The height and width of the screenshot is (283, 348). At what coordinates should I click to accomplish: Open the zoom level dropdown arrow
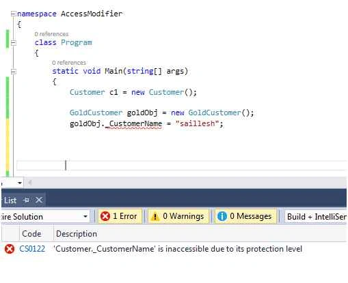(x=20, y=183)
